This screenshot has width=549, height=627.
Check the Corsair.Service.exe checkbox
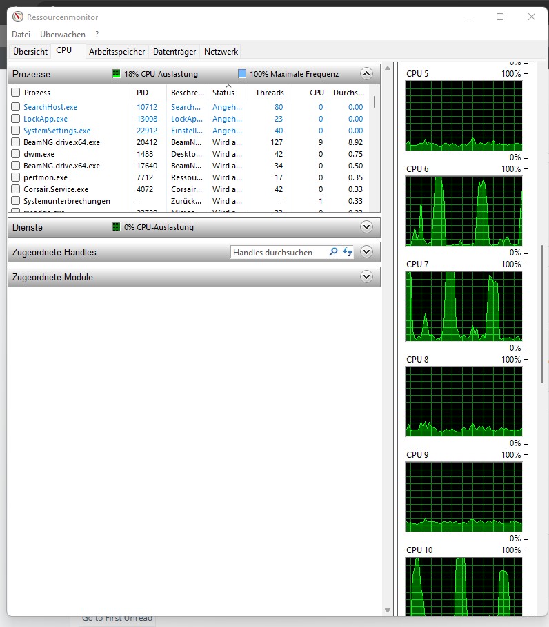(16, 189)
